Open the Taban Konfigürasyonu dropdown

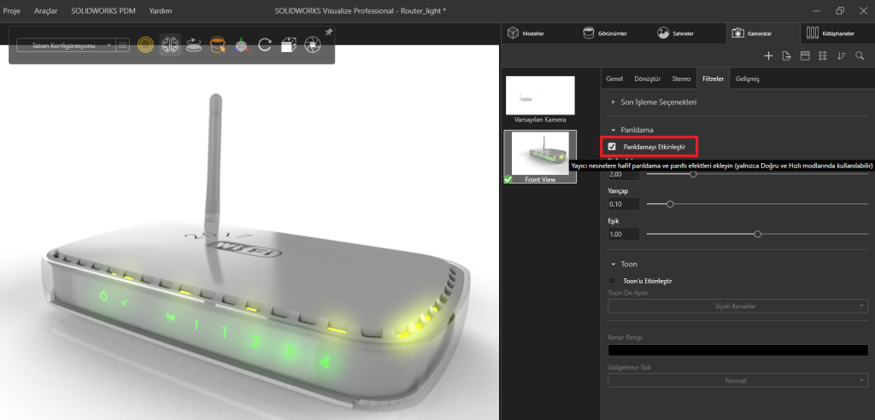click(x=64, y=45)
